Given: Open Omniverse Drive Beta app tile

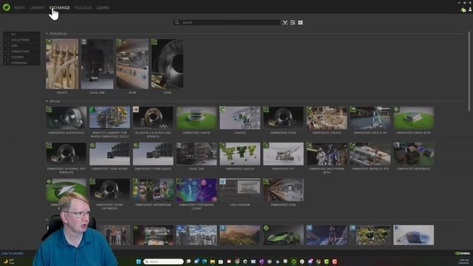Looking at the screenshot, I should (x=414, y=117).
